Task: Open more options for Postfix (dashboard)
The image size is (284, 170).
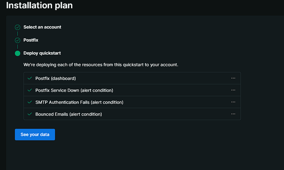Action: pyautogui.click(x=233, y=78)
